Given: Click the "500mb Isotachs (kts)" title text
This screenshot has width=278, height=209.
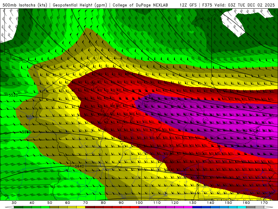Looking at the screenshot, I should (x=25, y=5).
